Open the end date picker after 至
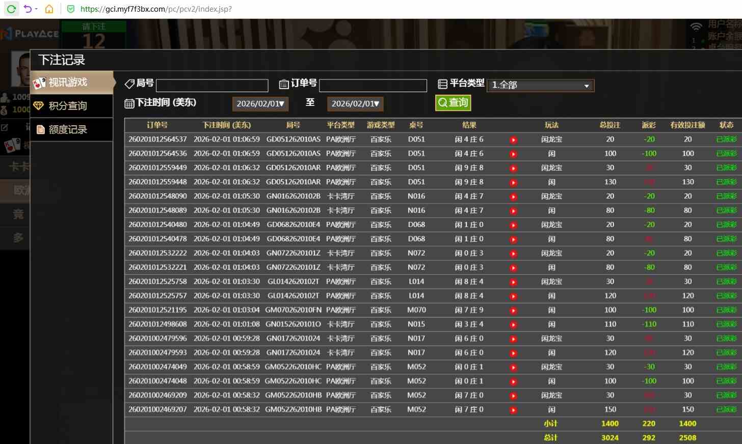 click(355, 104)
